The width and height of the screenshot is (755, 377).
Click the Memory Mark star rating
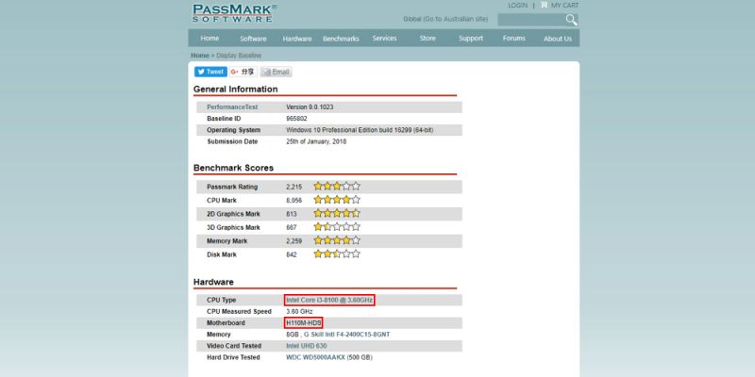337,240
